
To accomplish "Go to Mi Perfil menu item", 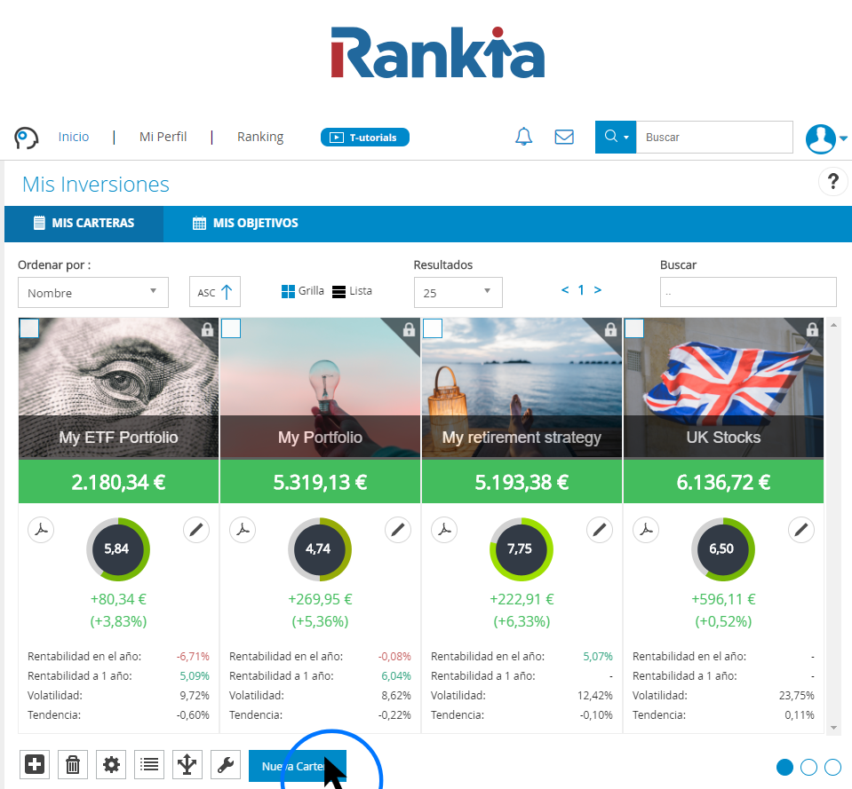I will tap(163, 137).
